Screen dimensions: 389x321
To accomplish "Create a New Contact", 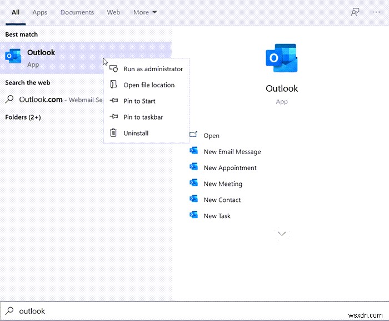I will click(222, 200).
